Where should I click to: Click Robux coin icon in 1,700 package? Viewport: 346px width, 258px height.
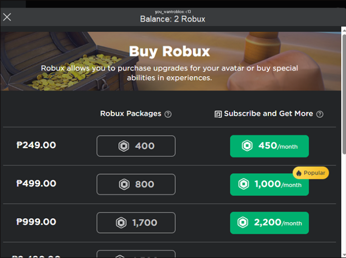click(121, 222)
